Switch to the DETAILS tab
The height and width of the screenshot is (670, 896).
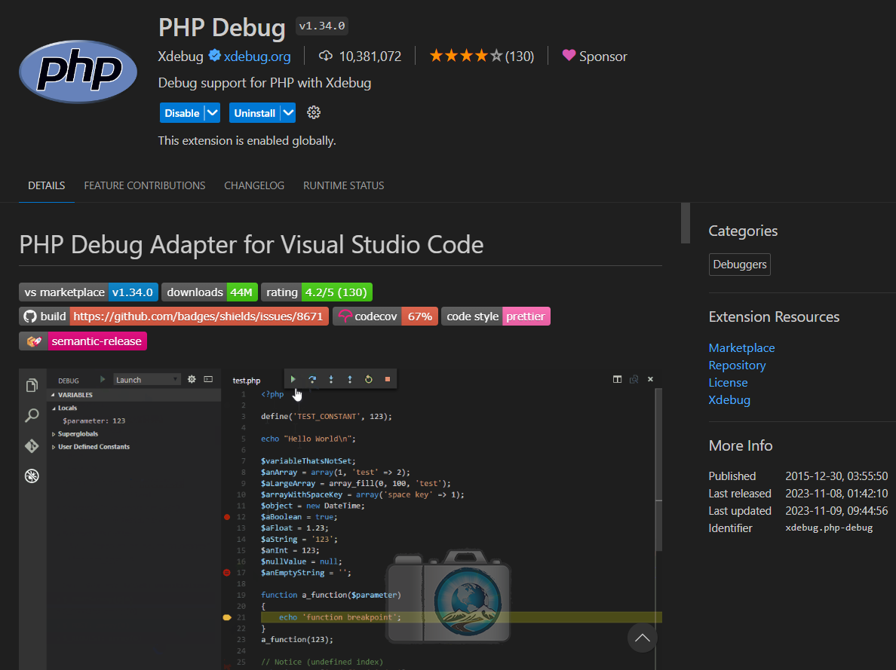pyautogui.click(x=46, y=185)
